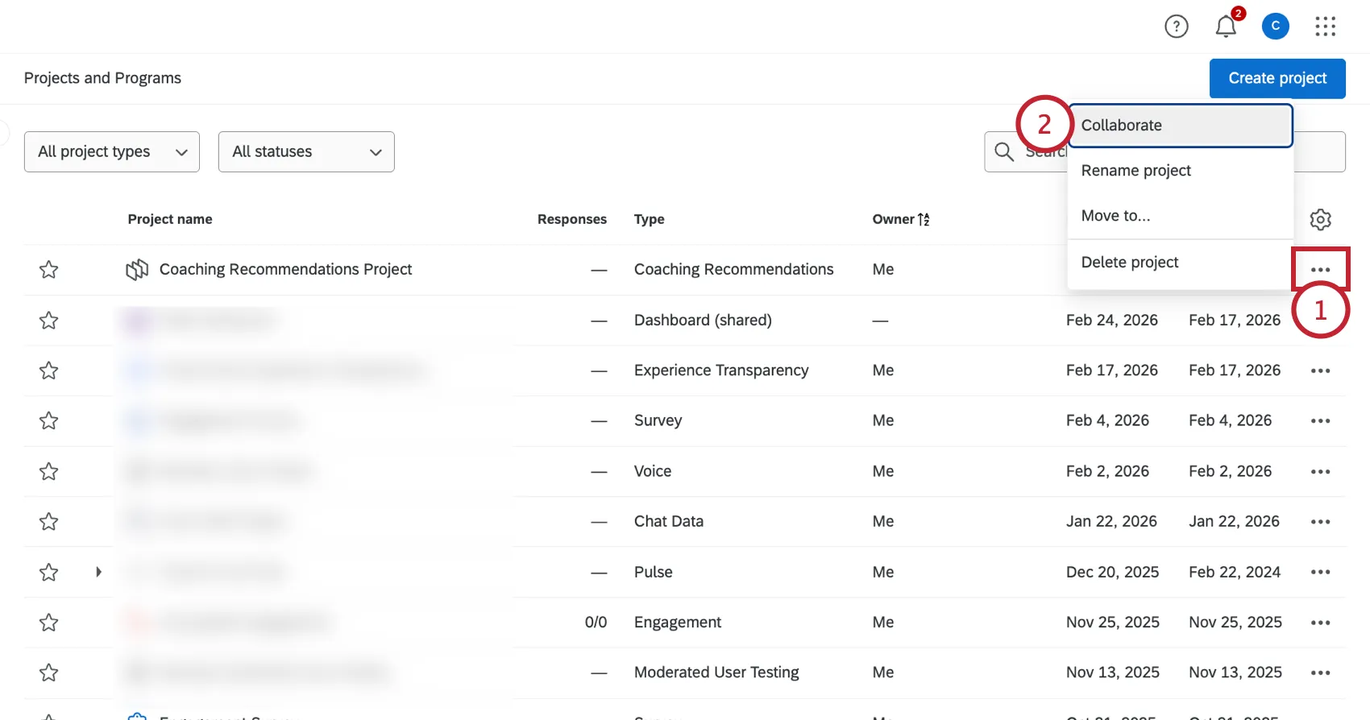
Task: Open actions menu for Moderated User Testing
Action: click(1320, 672)
